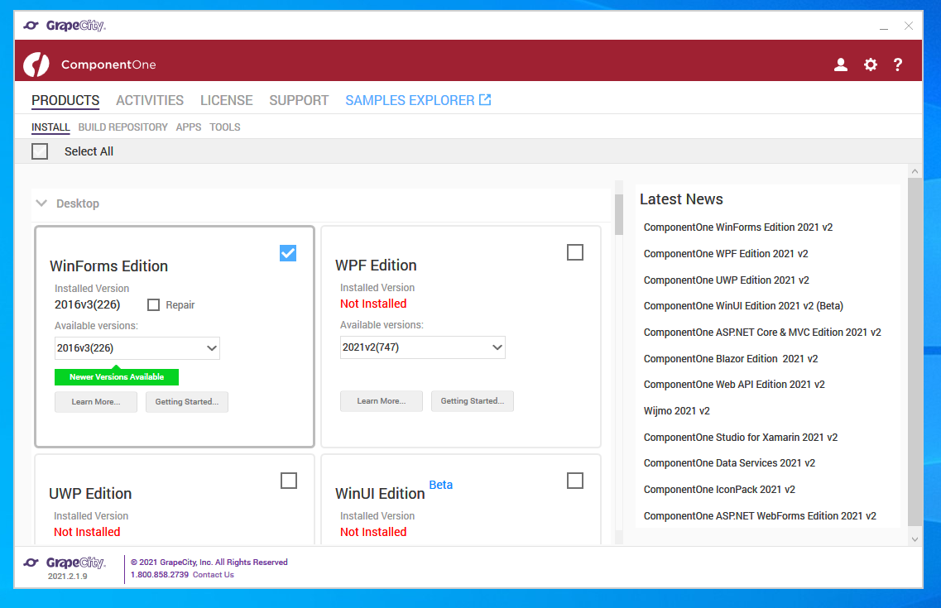Open Wijmo 2021 v2 news item
The height and width of the screenshot is (608, 941).
point(676,411)
